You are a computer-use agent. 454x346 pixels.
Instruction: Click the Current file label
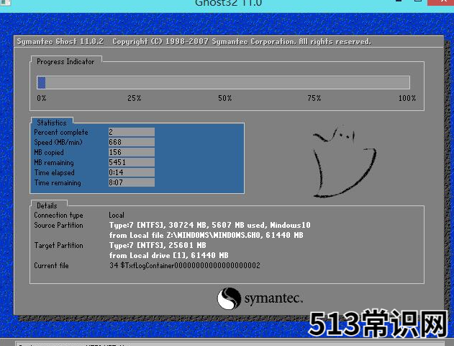click(x=51, y=265)
